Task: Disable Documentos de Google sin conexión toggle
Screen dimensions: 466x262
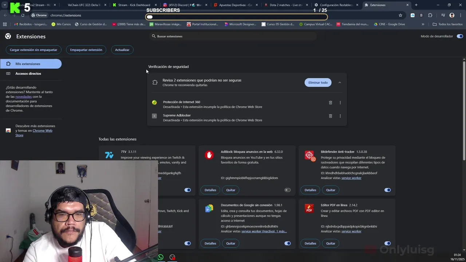Action: (x=288, y=243)
